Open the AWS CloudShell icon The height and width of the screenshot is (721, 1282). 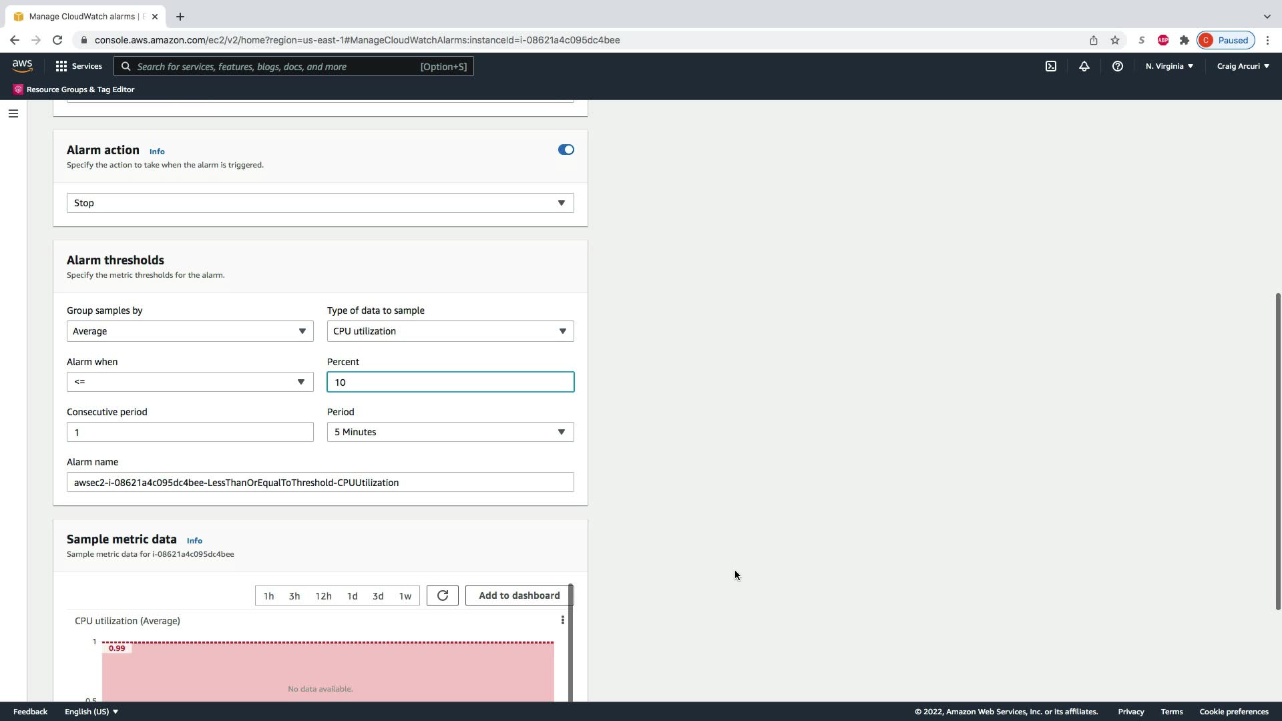tap(1050, 66)
